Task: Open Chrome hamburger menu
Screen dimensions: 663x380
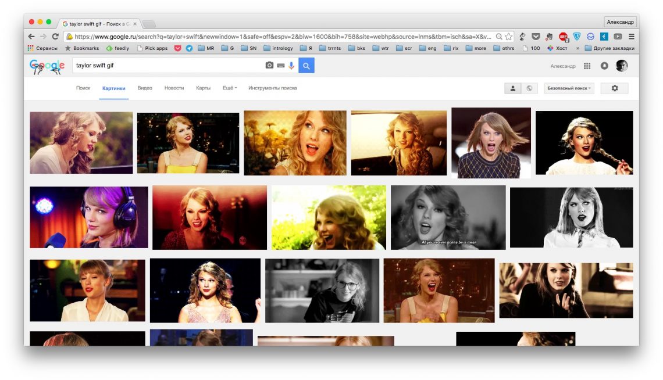Action: pyautogui.click(x=632, y=36)
